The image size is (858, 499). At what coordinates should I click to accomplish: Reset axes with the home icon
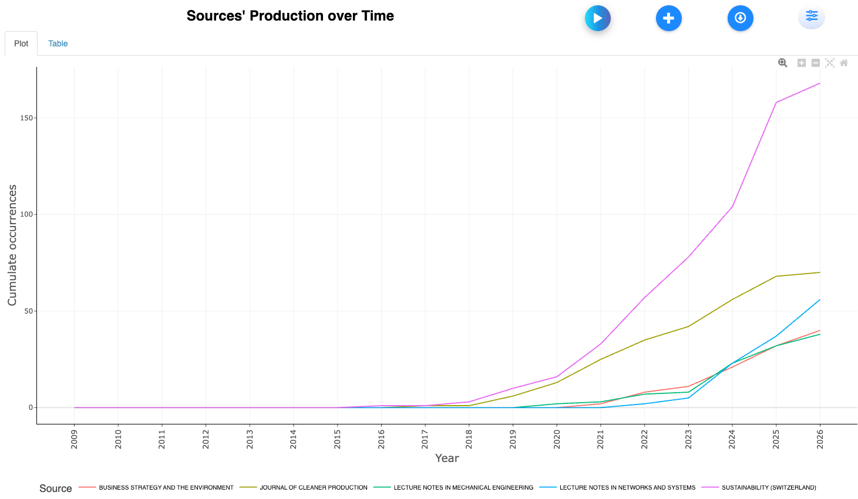pyautogui.click(x=844, y=63)
